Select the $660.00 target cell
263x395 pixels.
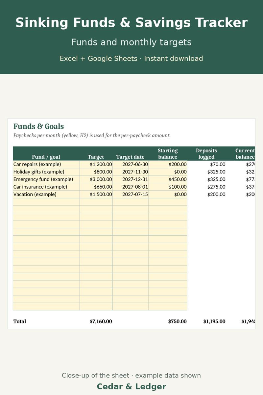point(96,187)
